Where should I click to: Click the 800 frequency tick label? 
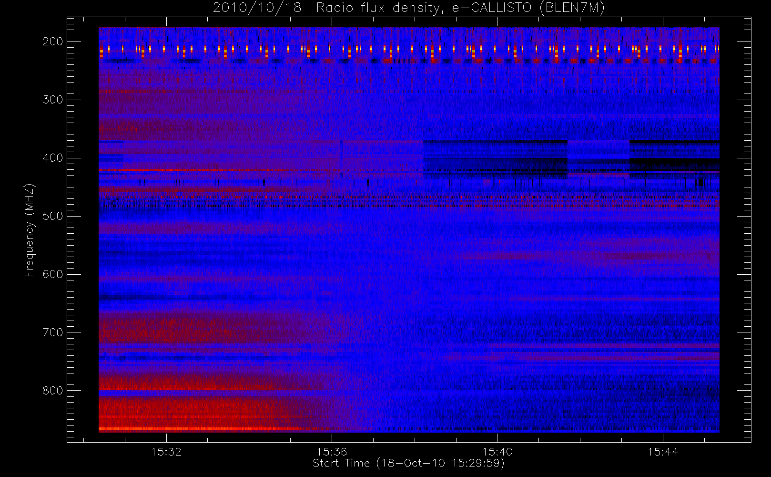pos(53,391)
